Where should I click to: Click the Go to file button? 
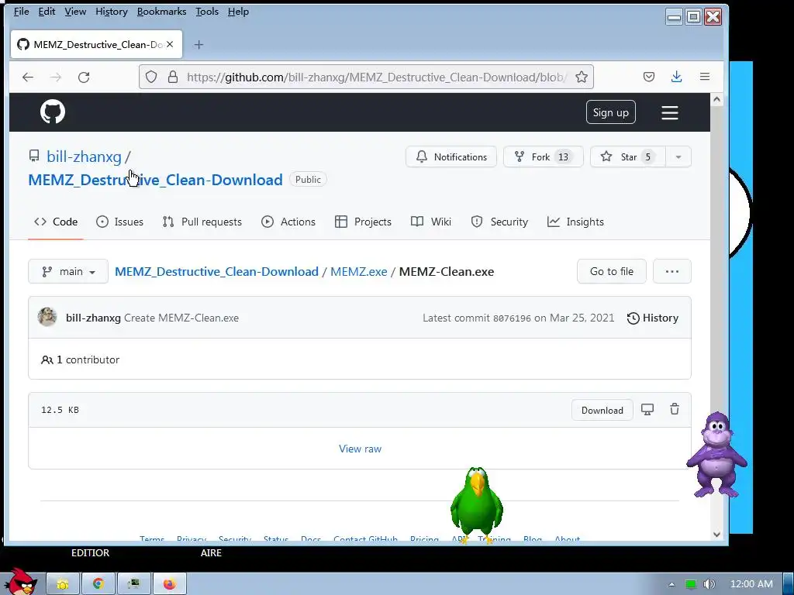point(612,271)
